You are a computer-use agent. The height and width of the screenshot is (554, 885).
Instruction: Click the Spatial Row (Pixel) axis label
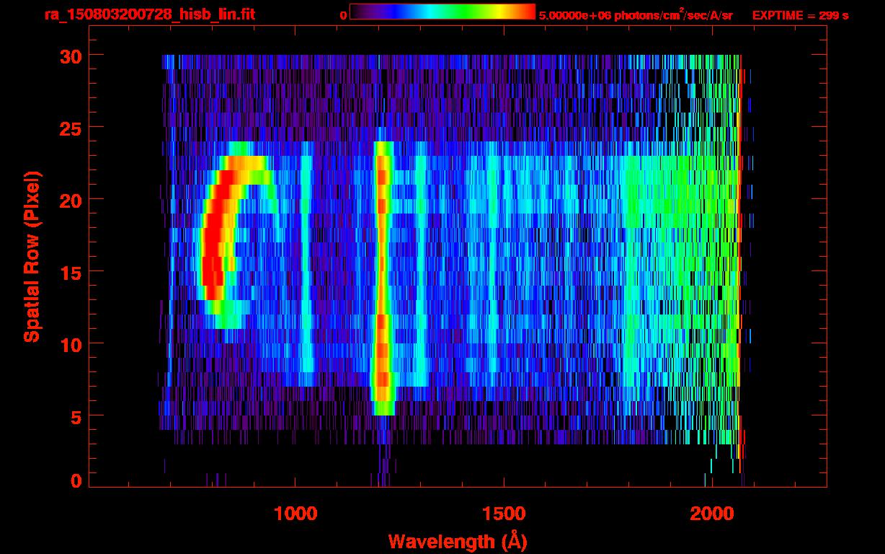pyautogui.click(x=31, y=257)
